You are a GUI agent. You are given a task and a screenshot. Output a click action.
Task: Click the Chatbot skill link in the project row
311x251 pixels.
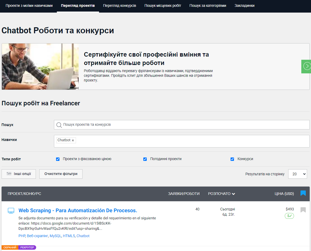(x=83, y=236)
